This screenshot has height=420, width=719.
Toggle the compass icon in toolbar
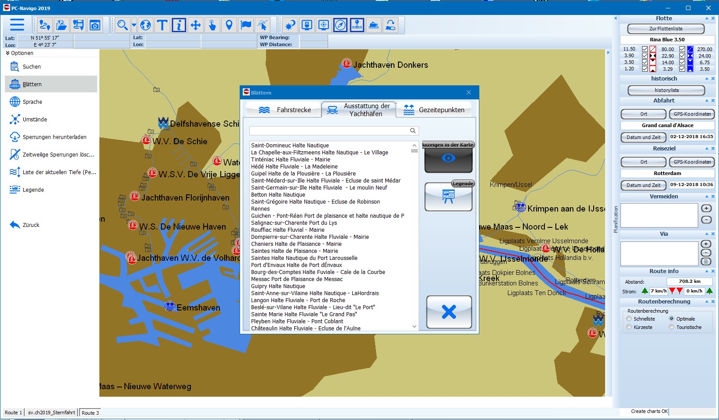coord(340,26)
